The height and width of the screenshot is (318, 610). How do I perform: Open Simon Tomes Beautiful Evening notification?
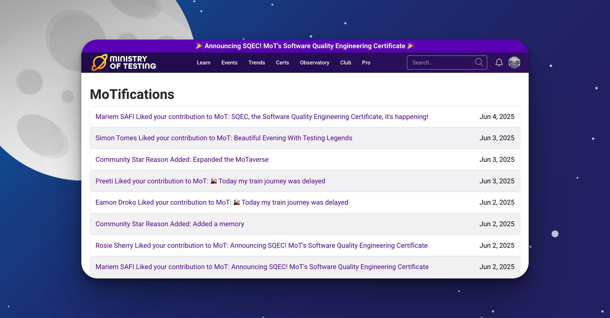pos(224,138)
